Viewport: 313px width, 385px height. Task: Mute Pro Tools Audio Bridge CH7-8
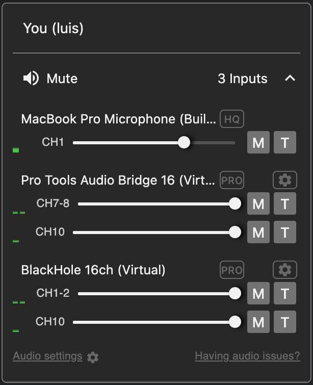pyautogui.click(x=258, y=204)
